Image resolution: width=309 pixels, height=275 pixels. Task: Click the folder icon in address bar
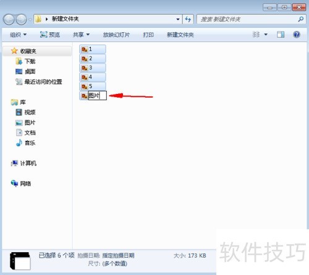(38, 19)
